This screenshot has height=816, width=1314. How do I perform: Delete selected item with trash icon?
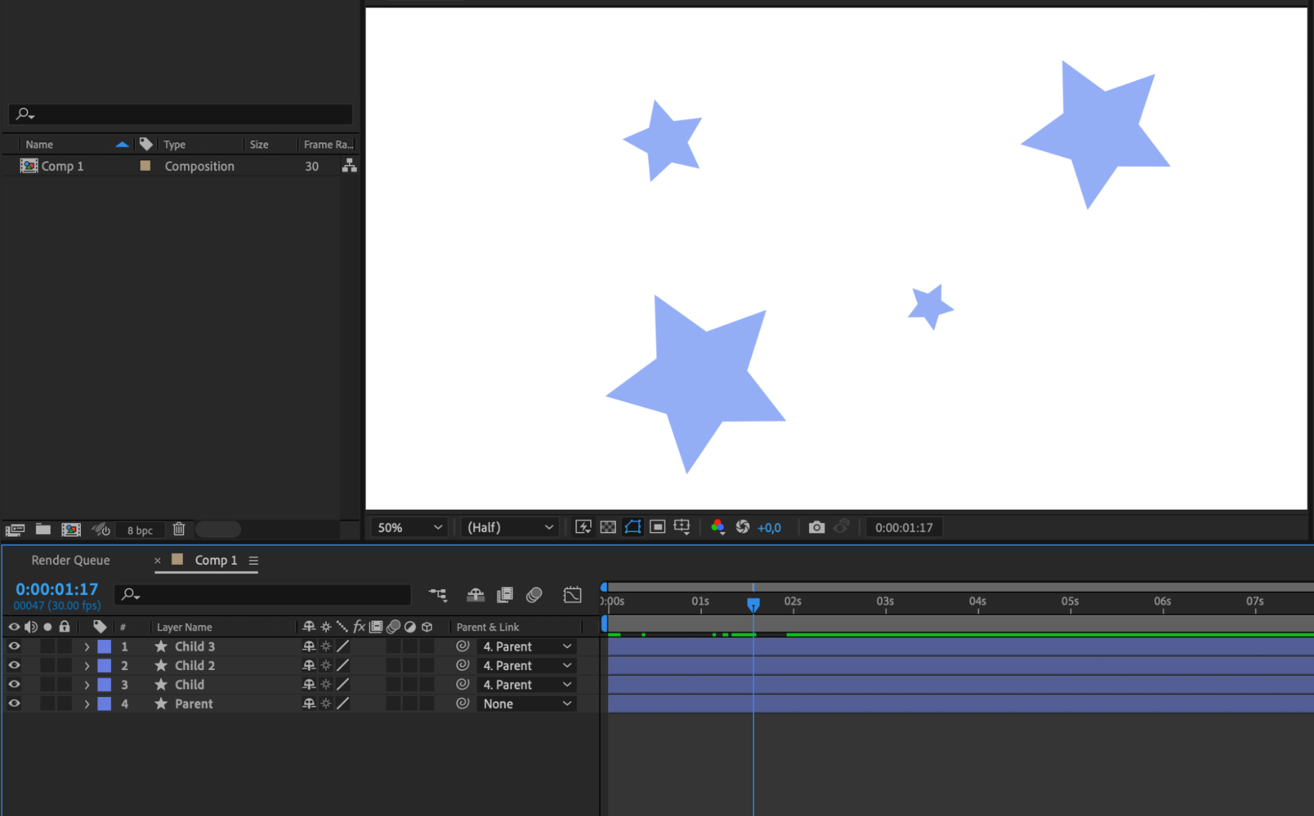point(179,529)
